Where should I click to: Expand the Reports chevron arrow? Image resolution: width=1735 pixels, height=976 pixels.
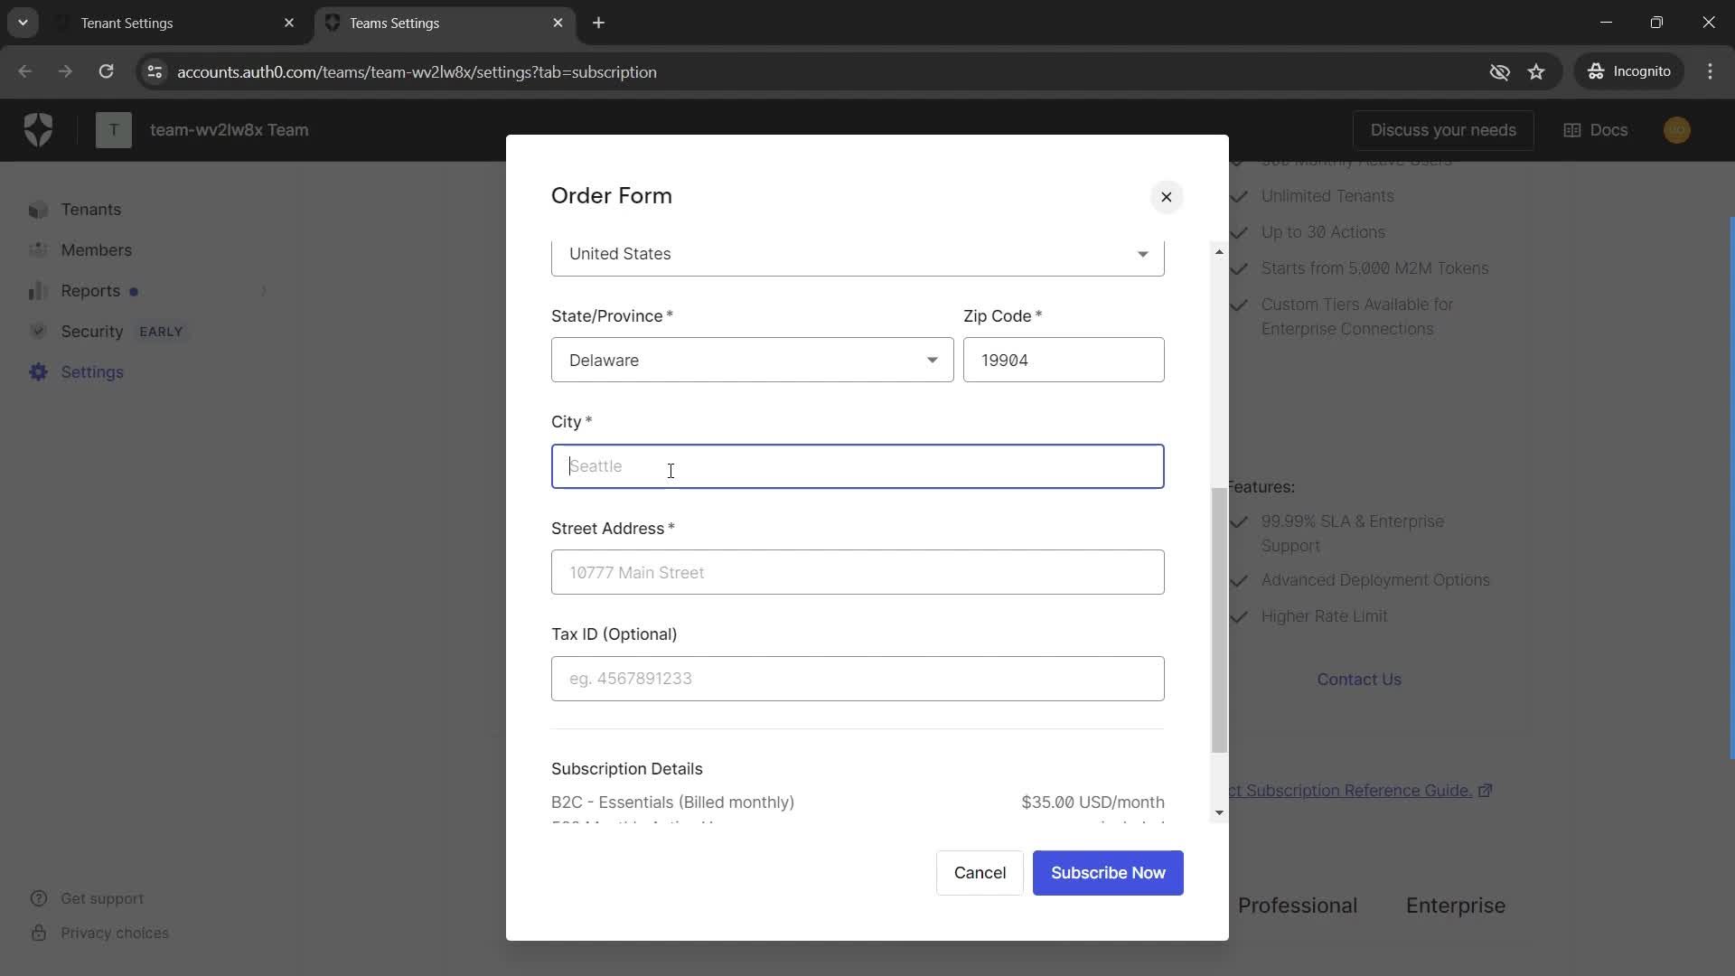pos(264,291)
